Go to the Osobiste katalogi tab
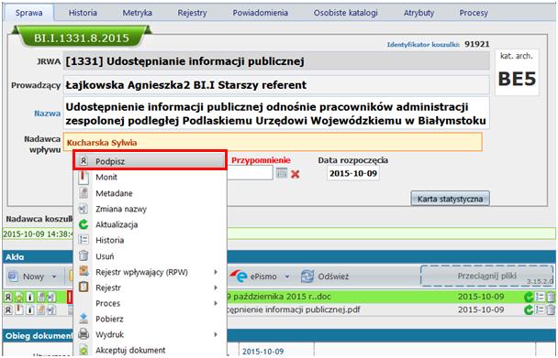Viewport: 558px width, 358px height. [346, 13]
